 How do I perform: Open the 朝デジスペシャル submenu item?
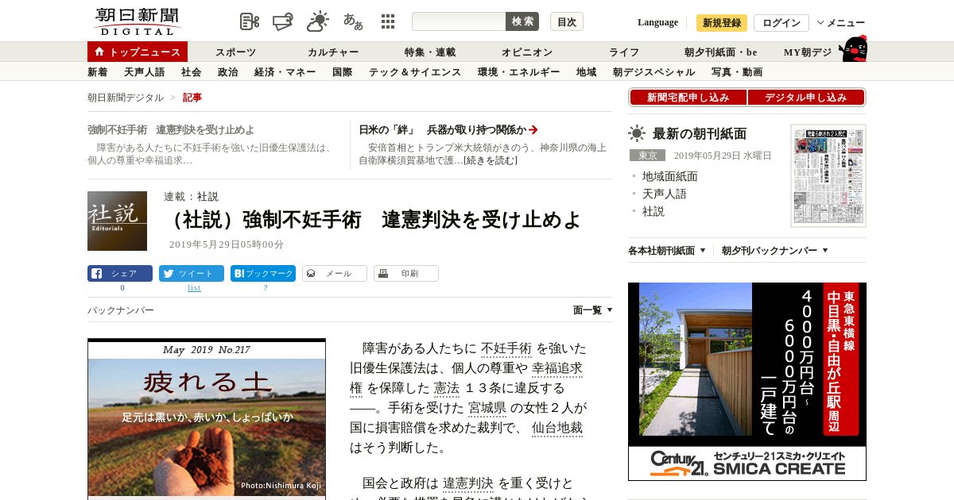coord(654,72)
